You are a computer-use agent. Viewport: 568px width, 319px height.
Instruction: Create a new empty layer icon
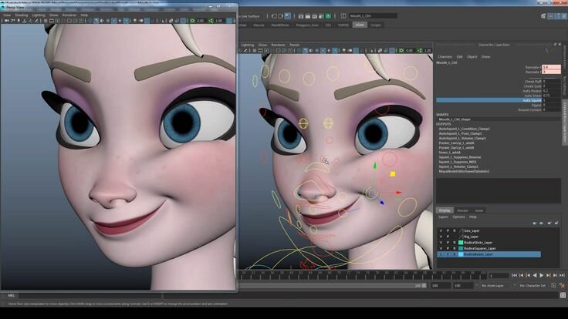coord(549,223)
